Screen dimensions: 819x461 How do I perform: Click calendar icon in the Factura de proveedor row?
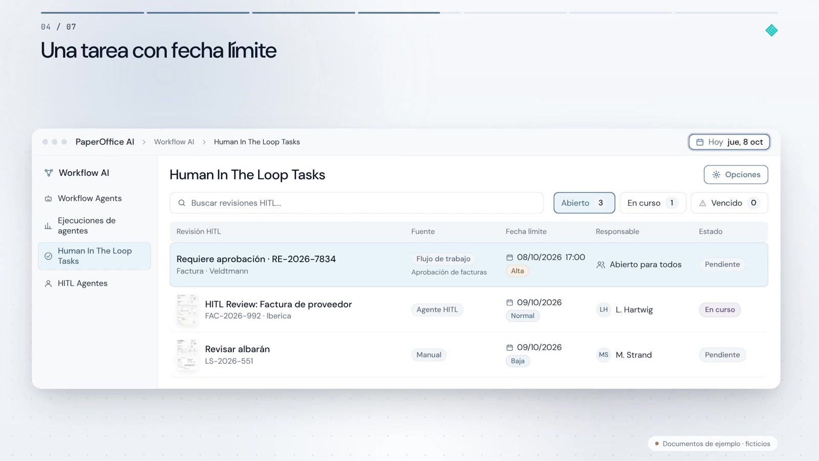[509, 303]
